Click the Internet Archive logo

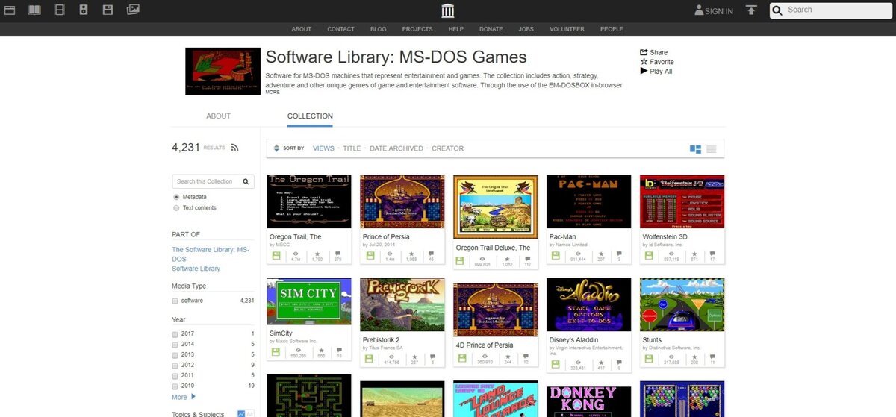[x=447, y=10]
